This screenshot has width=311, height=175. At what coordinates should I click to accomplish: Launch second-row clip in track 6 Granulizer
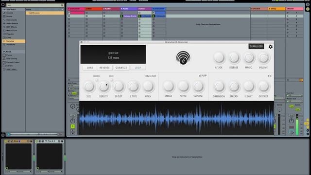(154, 16)
